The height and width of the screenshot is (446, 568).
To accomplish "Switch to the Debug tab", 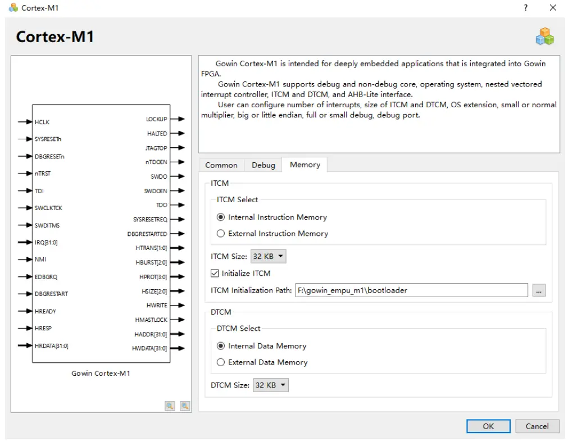I will [x=263, y=165].
